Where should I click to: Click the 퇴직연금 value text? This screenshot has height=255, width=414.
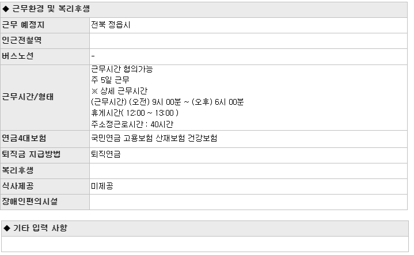coord(106,154)
